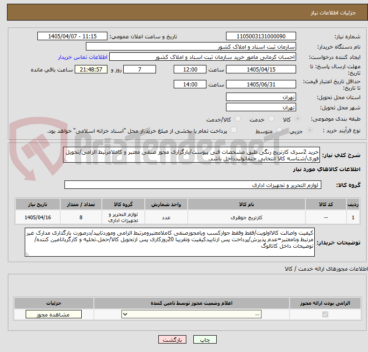Select the کالا/خدمت radio button

pyautogui.click(x=238, y=119)
